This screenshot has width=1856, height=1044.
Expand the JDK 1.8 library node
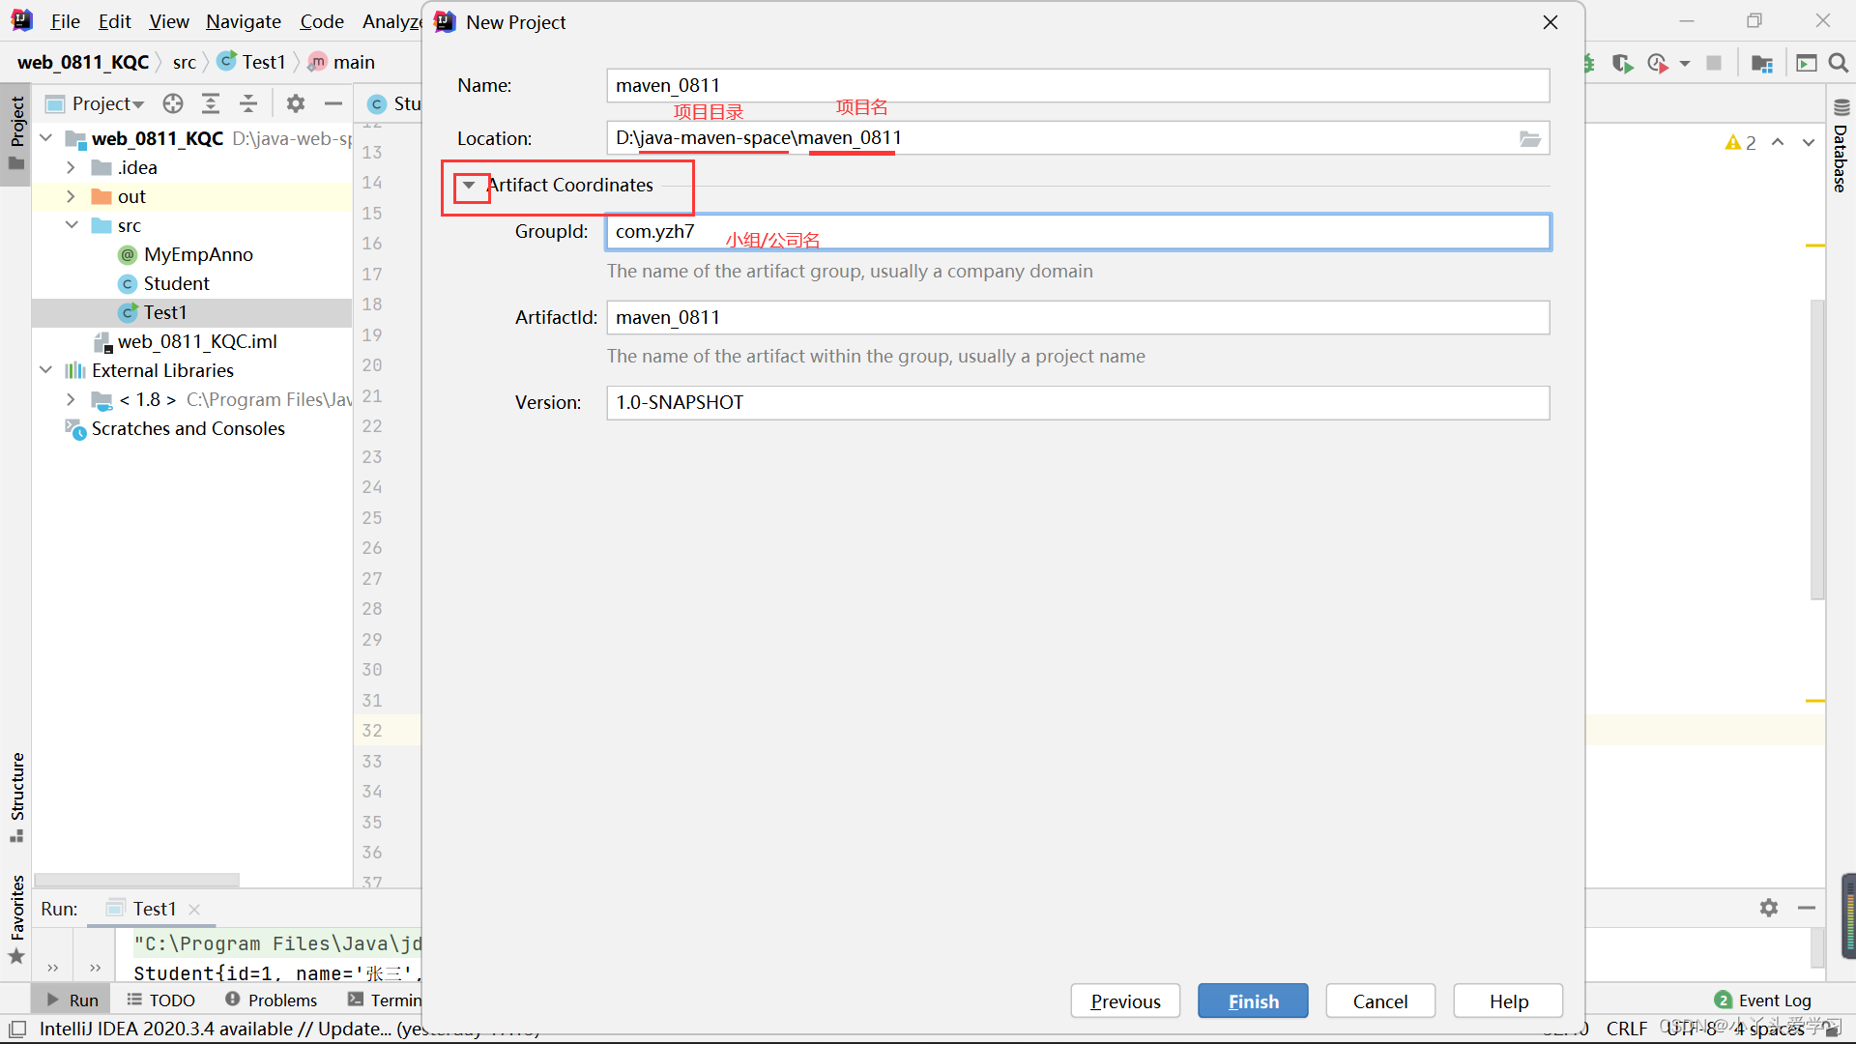click(x=71, y=399)
